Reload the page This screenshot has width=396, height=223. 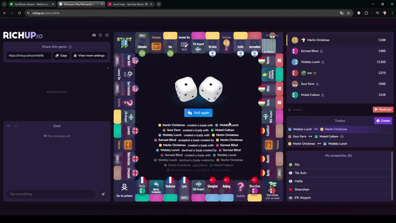(19, 13)
